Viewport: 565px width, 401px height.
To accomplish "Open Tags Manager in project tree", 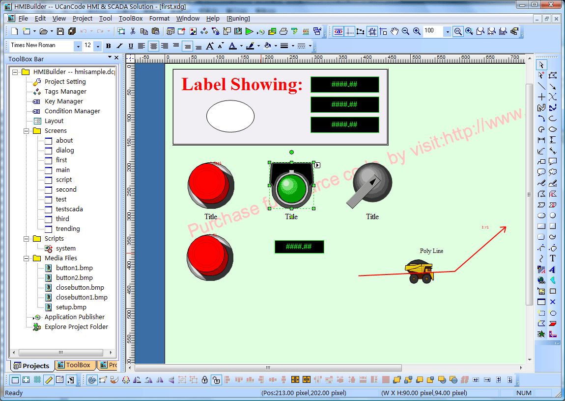I will pyautogui.click(x=65, y=92).
